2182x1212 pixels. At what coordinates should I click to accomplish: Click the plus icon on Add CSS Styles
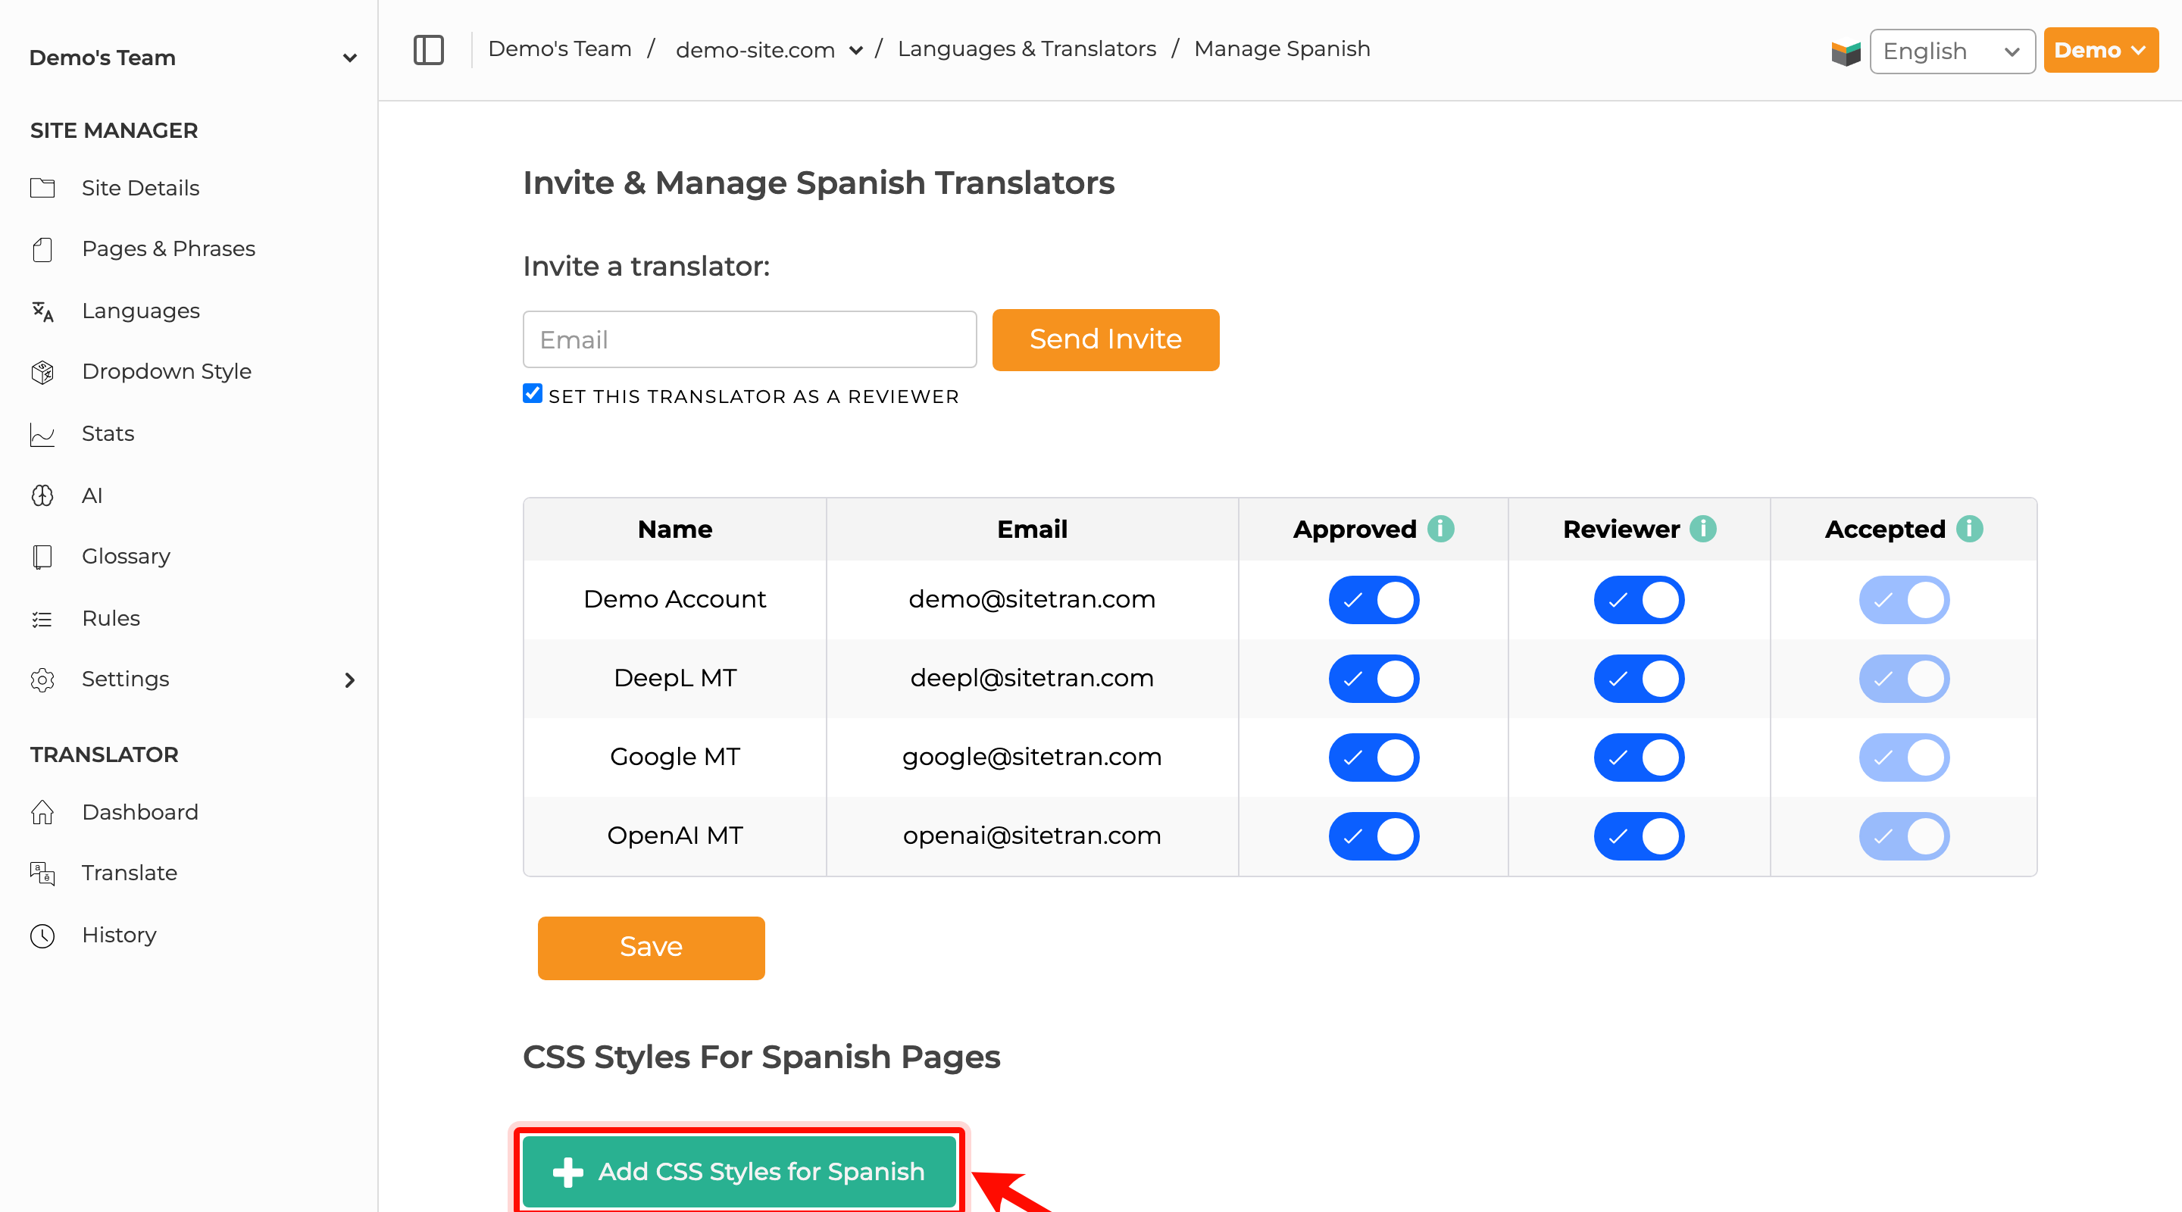[567, 1172]
